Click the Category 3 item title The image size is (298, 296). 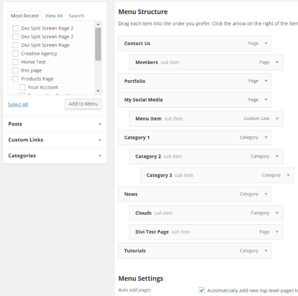[159, 176]
